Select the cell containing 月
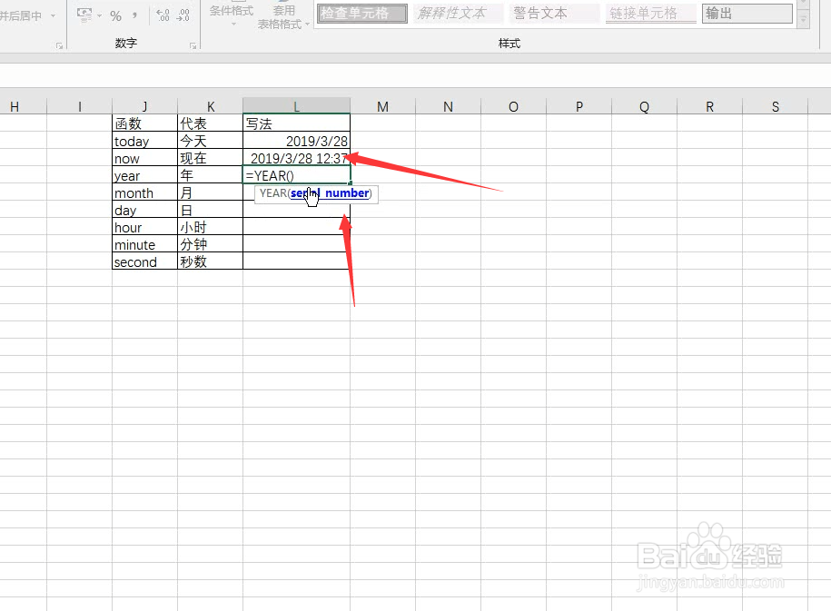831x611 pixels. (x=211, y=192)
